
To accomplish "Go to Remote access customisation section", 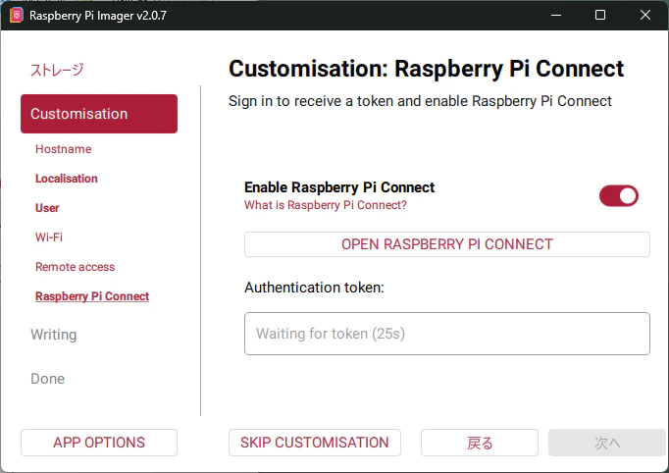I will tap(76, 267).
